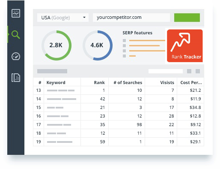This screenshot has height=169, width=220.
Task: Click cost value $9.12
Action: pyautogui.click(x=196, y=124)
